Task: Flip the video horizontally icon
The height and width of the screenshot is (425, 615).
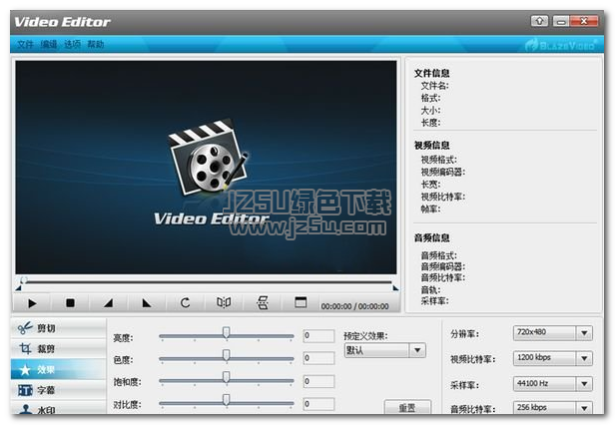Action: coord(224,302)
